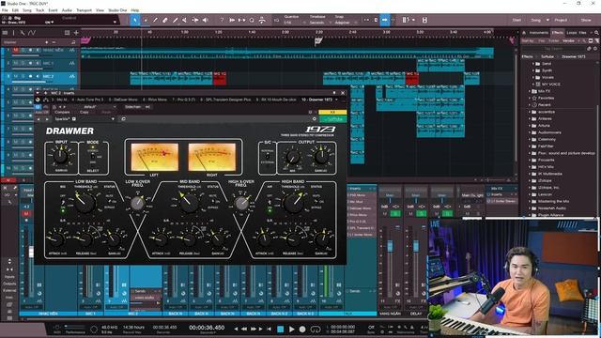Screen dimensions: 601x338
Task: Click the Copy button in plugin header
Action: (x=85, y=113)
